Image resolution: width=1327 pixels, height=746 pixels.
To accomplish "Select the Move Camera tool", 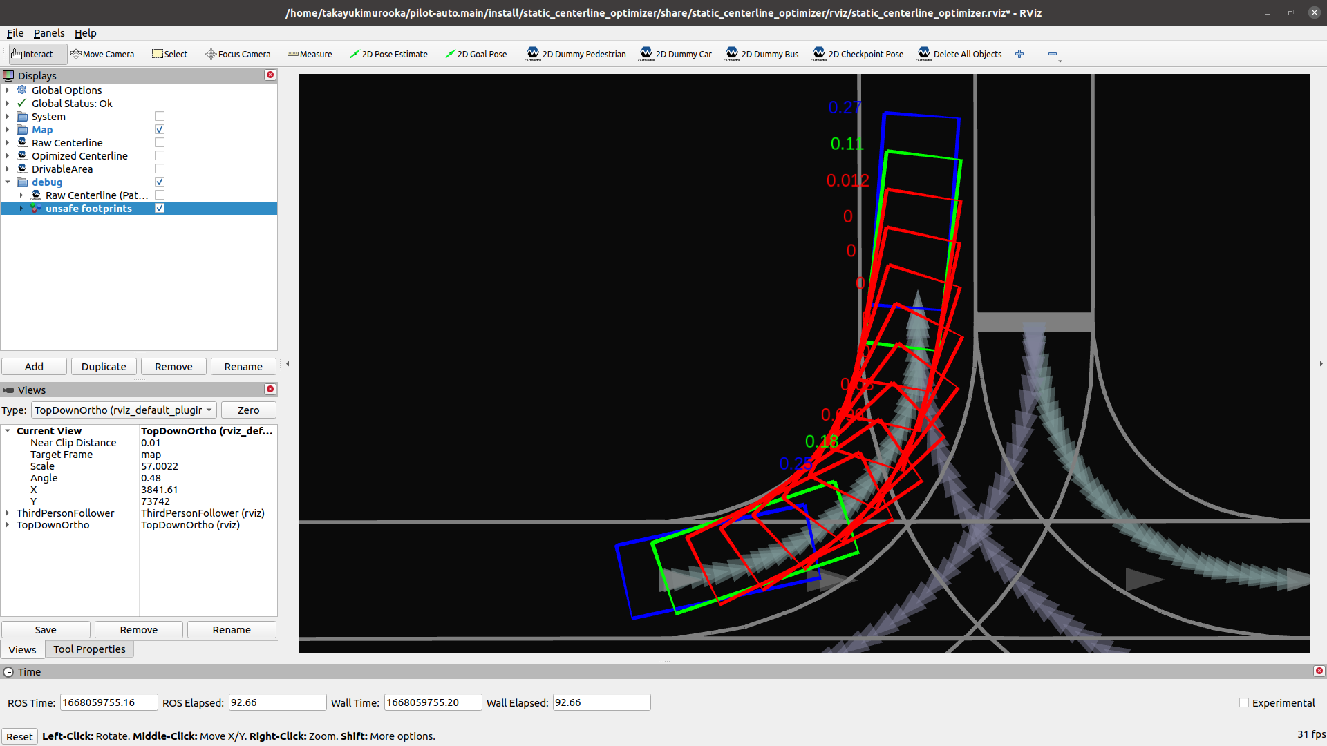I will [x=102, y=54].
